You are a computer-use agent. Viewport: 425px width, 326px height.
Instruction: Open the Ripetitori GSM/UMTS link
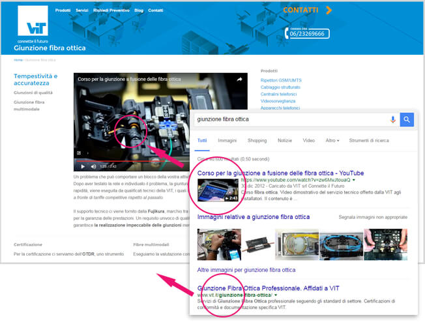(281, 80)
